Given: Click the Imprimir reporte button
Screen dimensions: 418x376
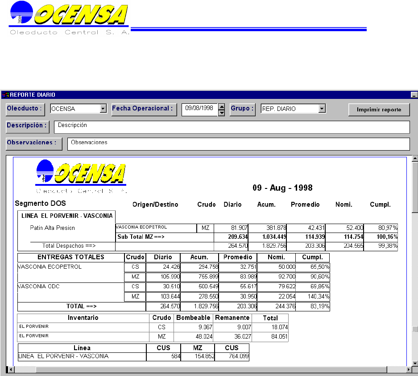Looking at the screenshot, I should [x=379, y=110].
